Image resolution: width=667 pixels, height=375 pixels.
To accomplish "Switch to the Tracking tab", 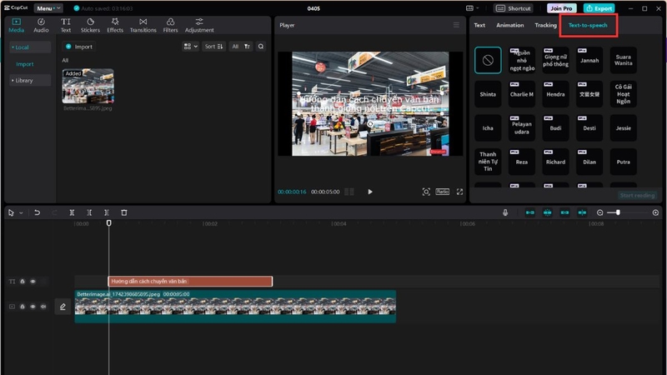I will (545, 25).
